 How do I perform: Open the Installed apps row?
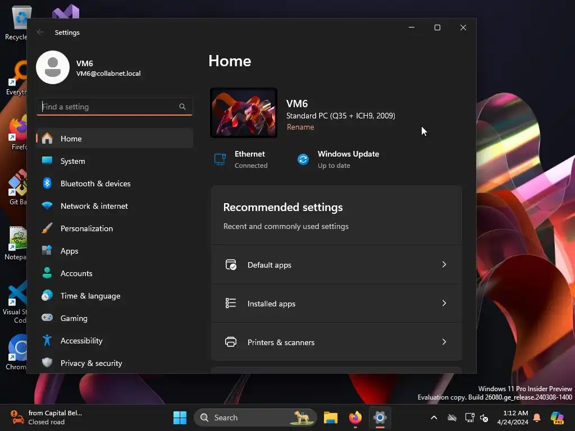(336, 303)
